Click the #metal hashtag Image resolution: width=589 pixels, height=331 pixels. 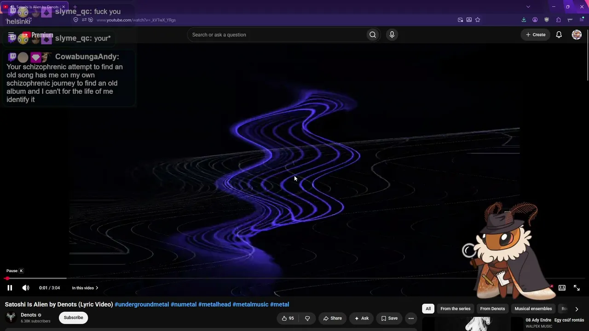[x=280, y=304]
